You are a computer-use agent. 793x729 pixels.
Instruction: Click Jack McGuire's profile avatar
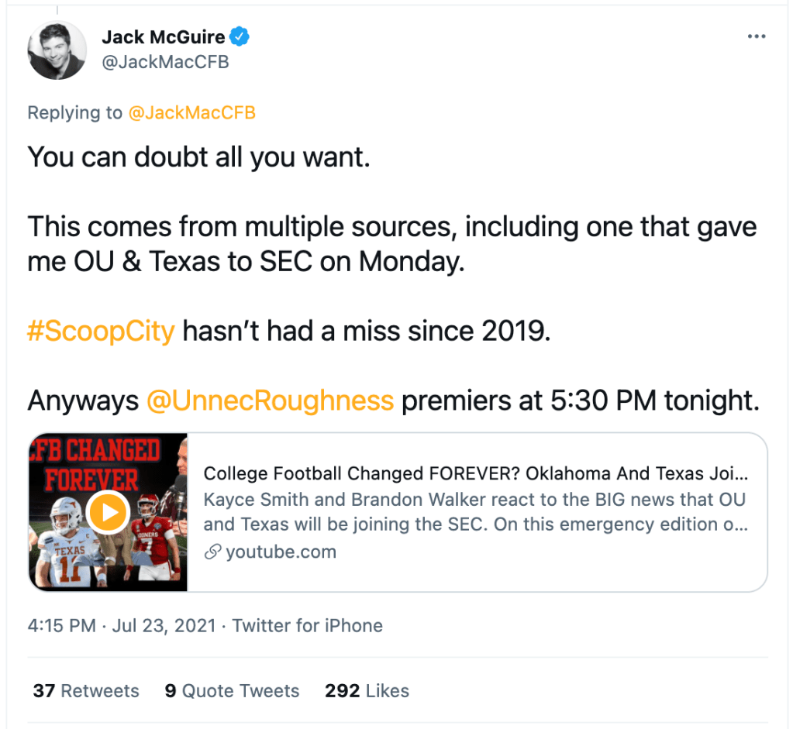[57, 50]
